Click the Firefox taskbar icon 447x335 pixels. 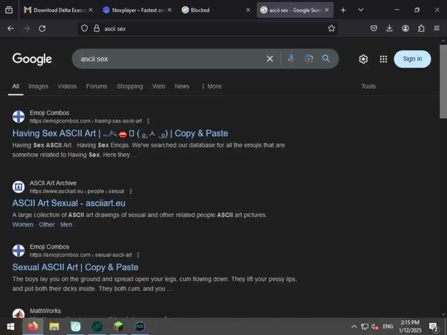click(x=33, y=326)
